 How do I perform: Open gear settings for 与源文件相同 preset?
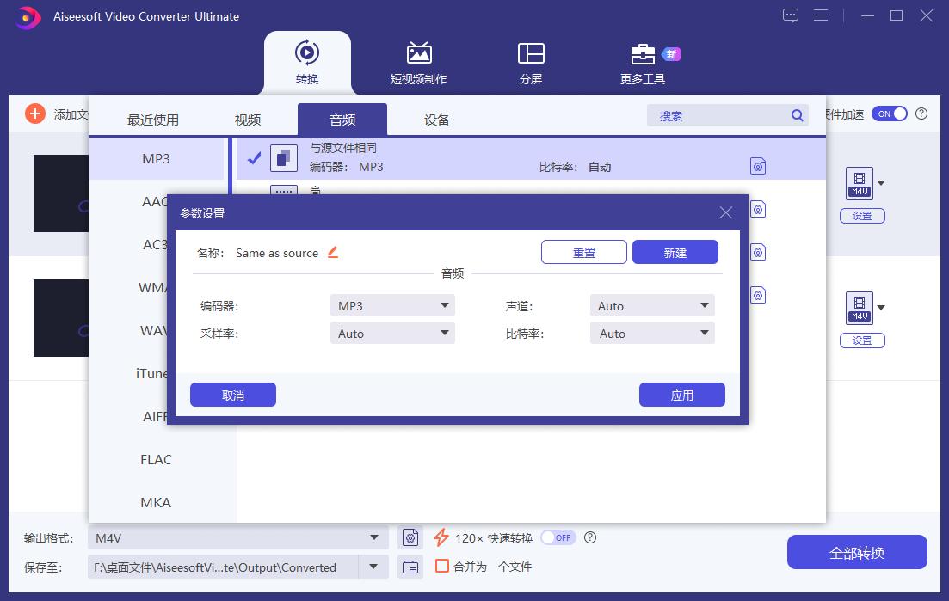coord(758,165)
